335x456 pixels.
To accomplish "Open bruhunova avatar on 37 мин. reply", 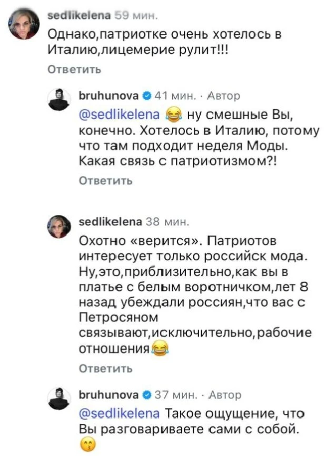I will pyautogui.click(x=59, y=399).
